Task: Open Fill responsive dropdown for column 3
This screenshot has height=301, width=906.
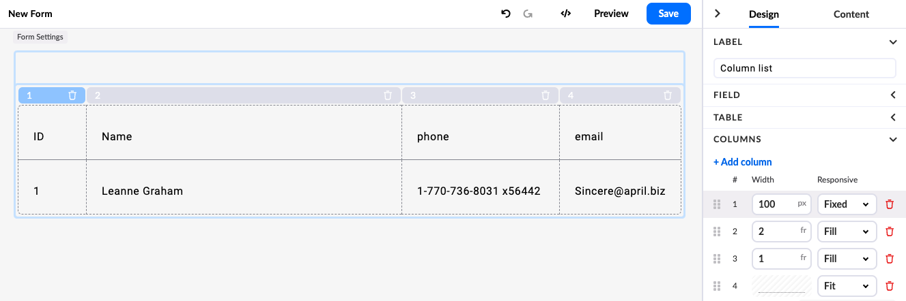Action: 847,259
